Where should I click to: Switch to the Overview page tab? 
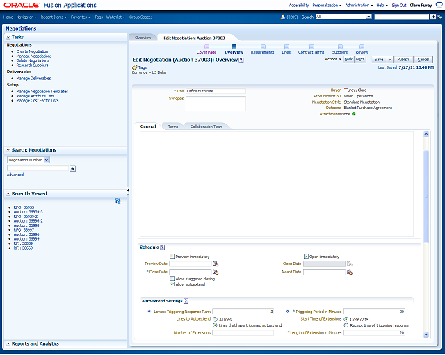(x=143, y=38)
